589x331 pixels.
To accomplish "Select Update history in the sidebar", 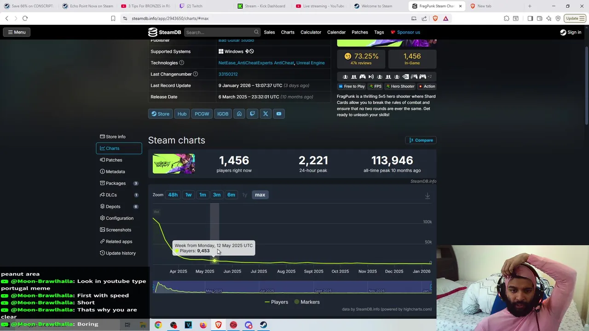I will (119, 253).
